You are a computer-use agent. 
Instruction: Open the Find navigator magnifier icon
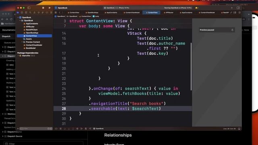tap(30, 12)
